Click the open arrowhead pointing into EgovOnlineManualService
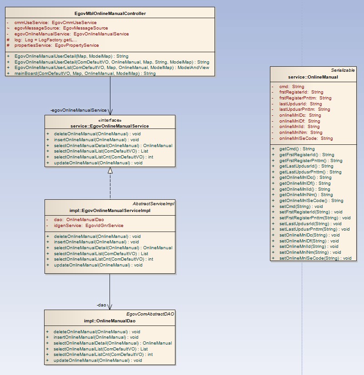The width and height of the screenshot is (364, 375). coord(110,112)
